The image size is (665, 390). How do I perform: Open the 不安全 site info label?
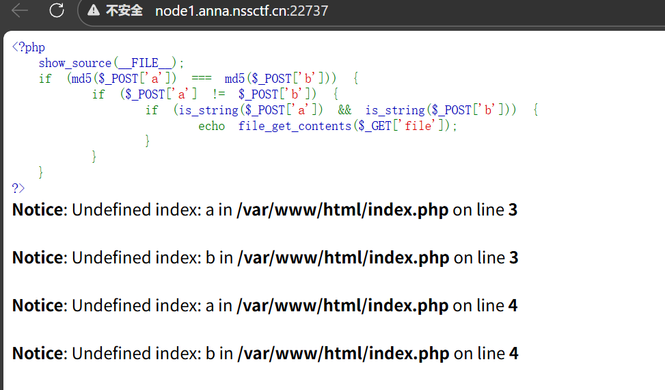coord(124,10)
